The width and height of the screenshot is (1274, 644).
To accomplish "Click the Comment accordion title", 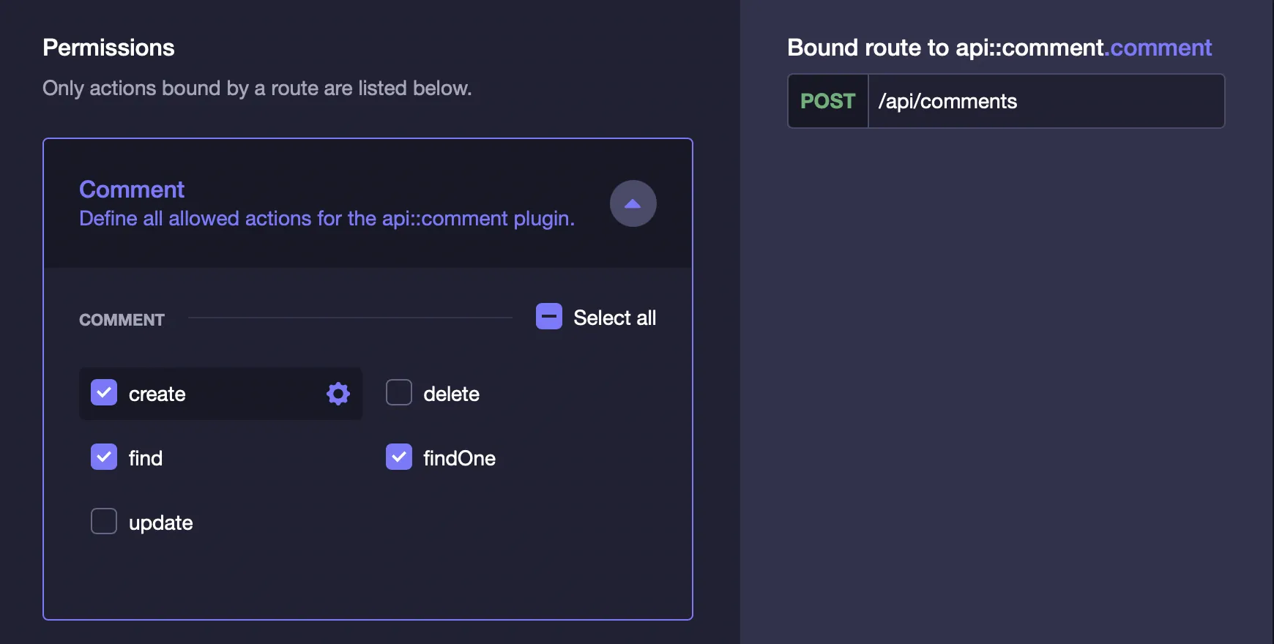I will click(x=132, y=190).
